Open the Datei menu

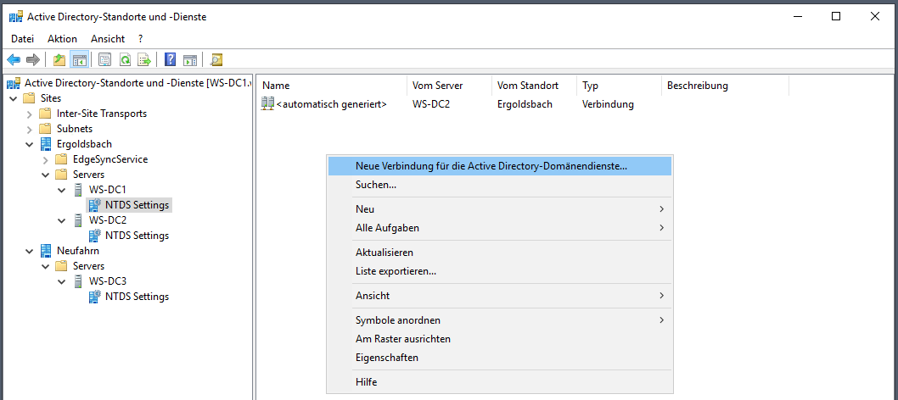click(22, 39)
